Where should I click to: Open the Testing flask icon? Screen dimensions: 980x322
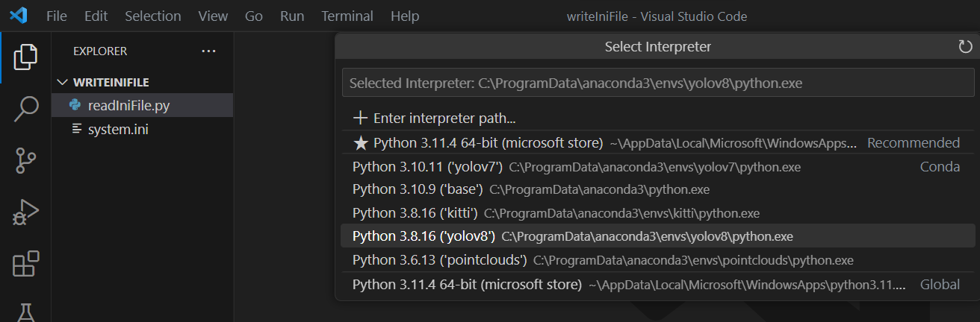click(x=25, y=312)
